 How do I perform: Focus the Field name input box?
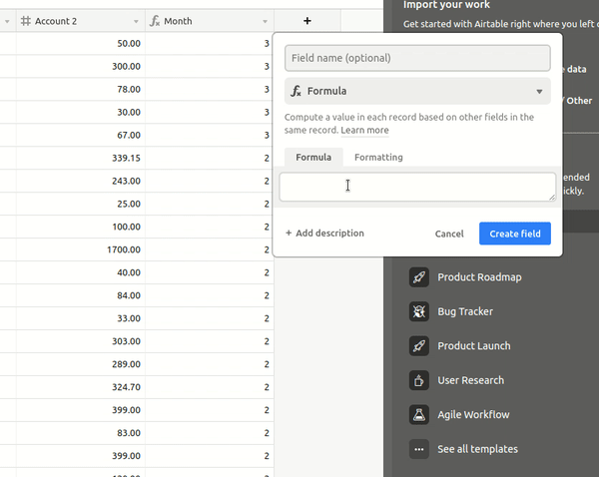click(417, 58)
